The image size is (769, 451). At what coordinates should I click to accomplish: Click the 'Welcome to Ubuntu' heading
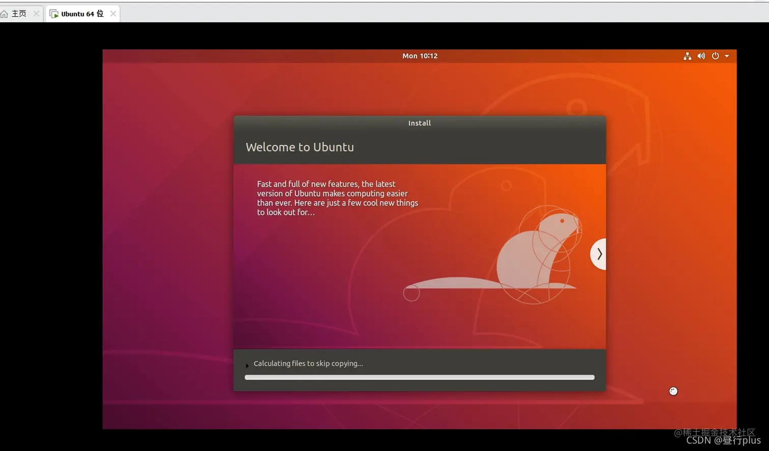click(300, 147)
